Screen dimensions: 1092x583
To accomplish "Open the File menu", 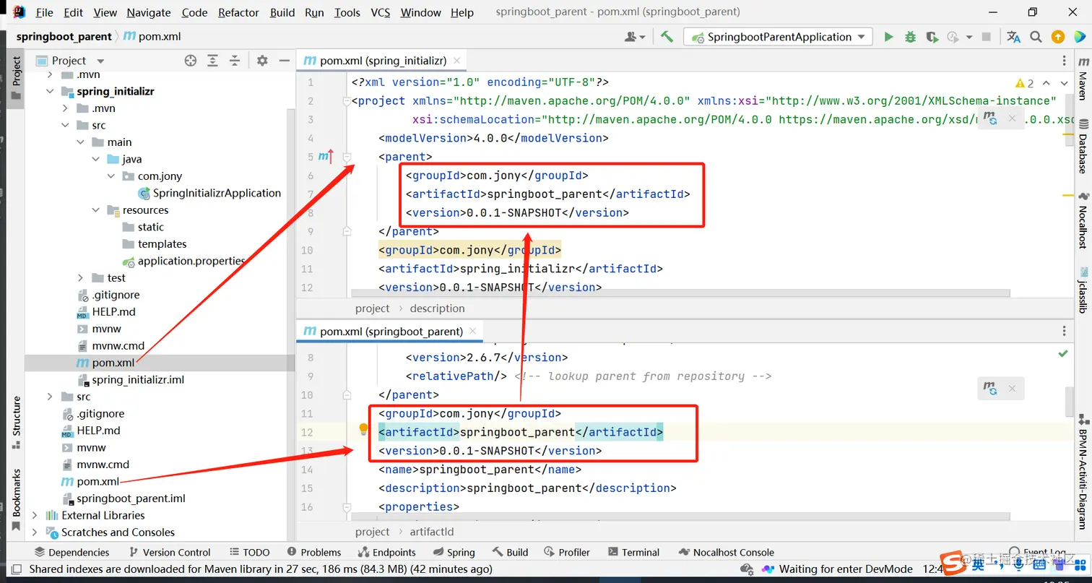I will point(44,12).
